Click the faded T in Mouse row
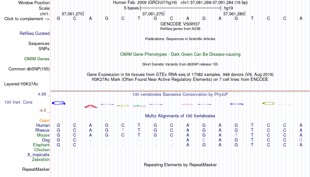 pos(236,135)
